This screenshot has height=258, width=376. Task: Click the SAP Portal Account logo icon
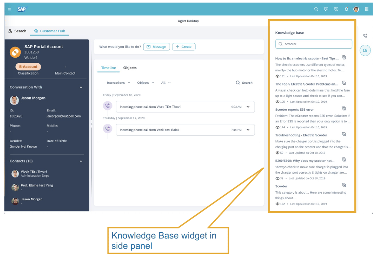tap(15, 52)
